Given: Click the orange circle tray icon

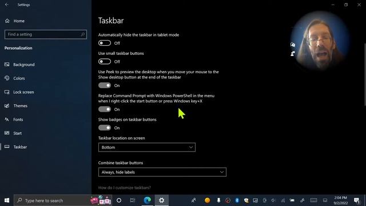Looking at the screenshot, I should [207, 200].
